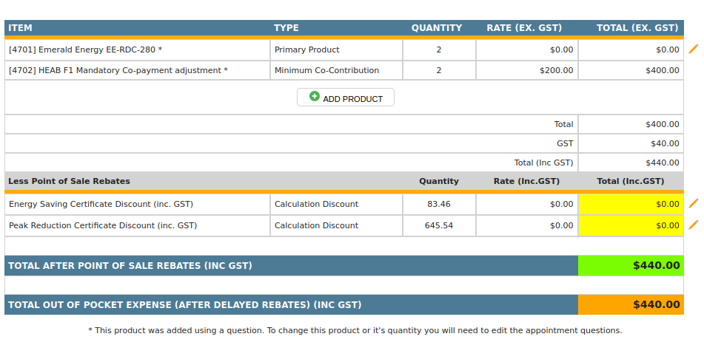Edit Energy Saving Certificate Discount pencil icon

coord(694,203)
